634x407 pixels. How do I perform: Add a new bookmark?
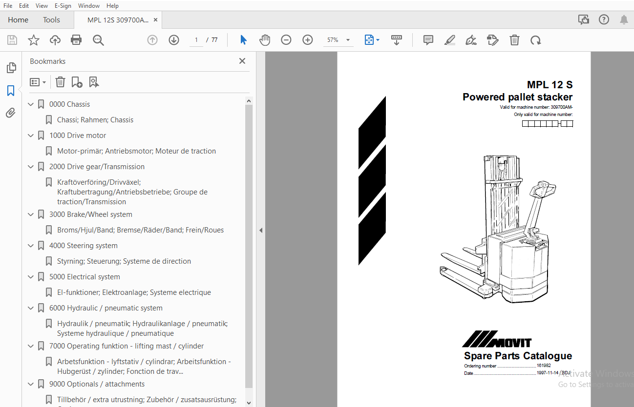(x=77, y=82)
